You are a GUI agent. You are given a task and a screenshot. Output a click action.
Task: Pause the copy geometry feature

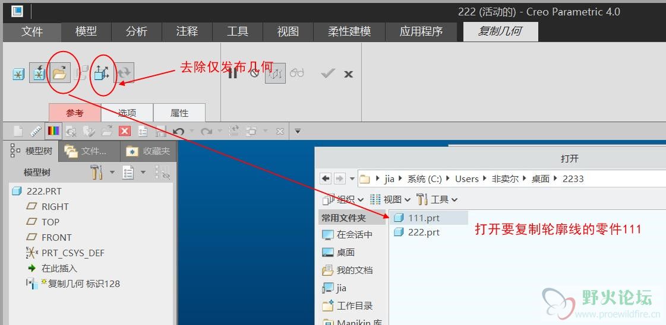[232, 74]
